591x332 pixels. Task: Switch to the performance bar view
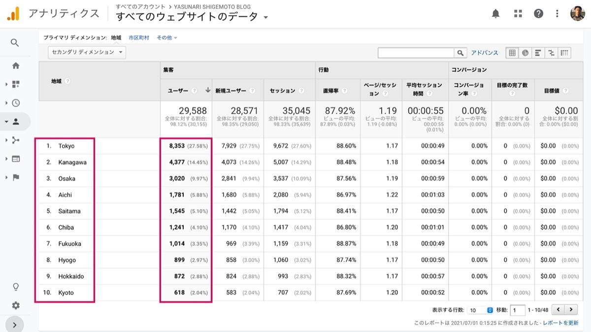coord(538,53)
